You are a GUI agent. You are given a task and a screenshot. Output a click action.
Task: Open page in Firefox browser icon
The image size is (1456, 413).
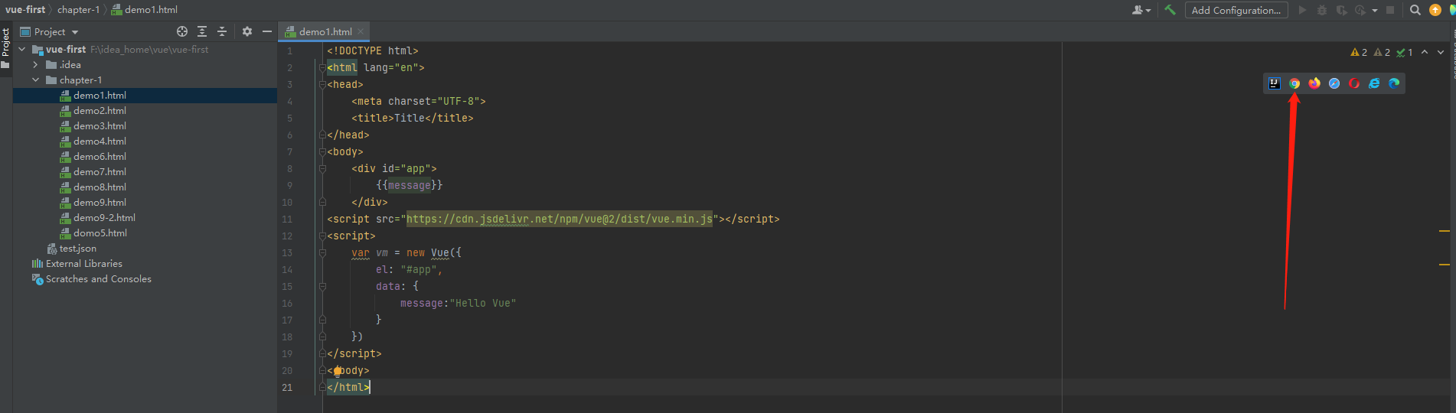click(x=1314, y=83)
